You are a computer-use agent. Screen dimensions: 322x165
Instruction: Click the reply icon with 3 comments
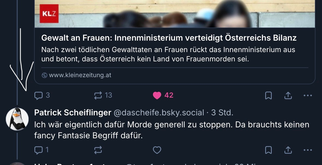[x=39, y=95]
